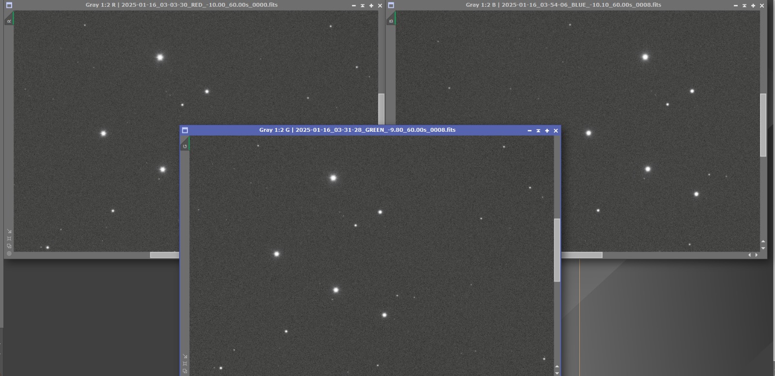The width and height of the screenshot is (775, 376).
Task: Click the horizontal scrollbar handle in BLUE window
Action: (582, 255)
